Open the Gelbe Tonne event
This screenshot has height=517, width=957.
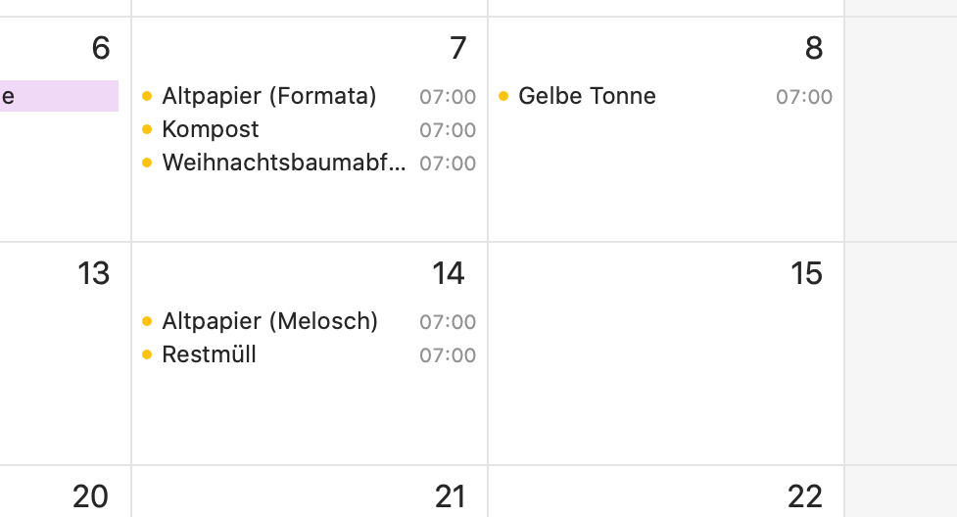665,96
